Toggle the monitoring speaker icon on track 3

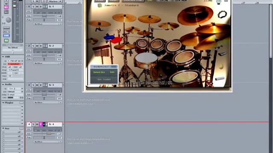click(x=44, y=85)
